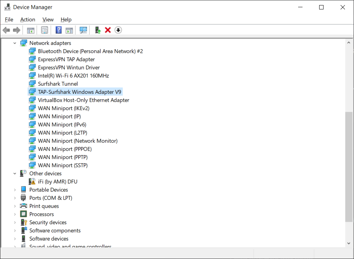Open the Help menu
Viewport: 354px width, 259px height.
(x=66, y=20)
